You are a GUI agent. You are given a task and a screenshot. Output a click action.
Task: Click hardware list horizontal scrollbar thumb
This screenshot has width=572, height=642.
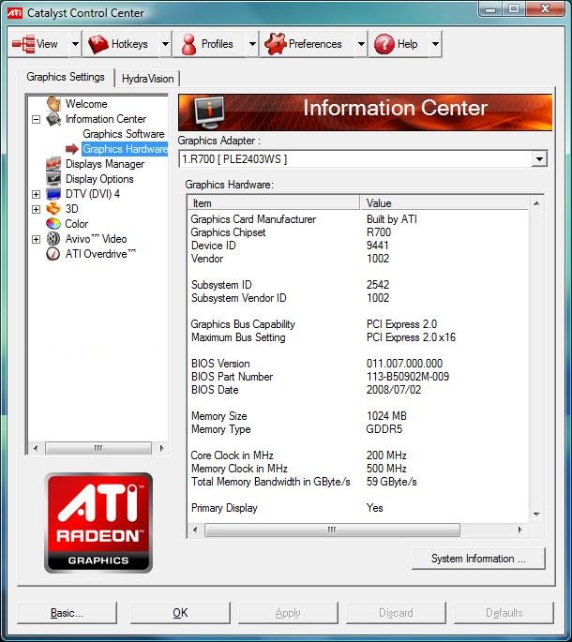coord(332,530)
